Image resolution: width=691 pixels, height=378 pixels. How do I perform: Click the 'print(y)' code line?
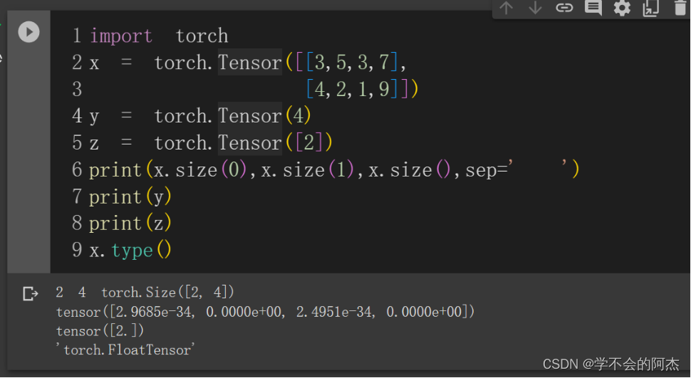coord(130,196)
